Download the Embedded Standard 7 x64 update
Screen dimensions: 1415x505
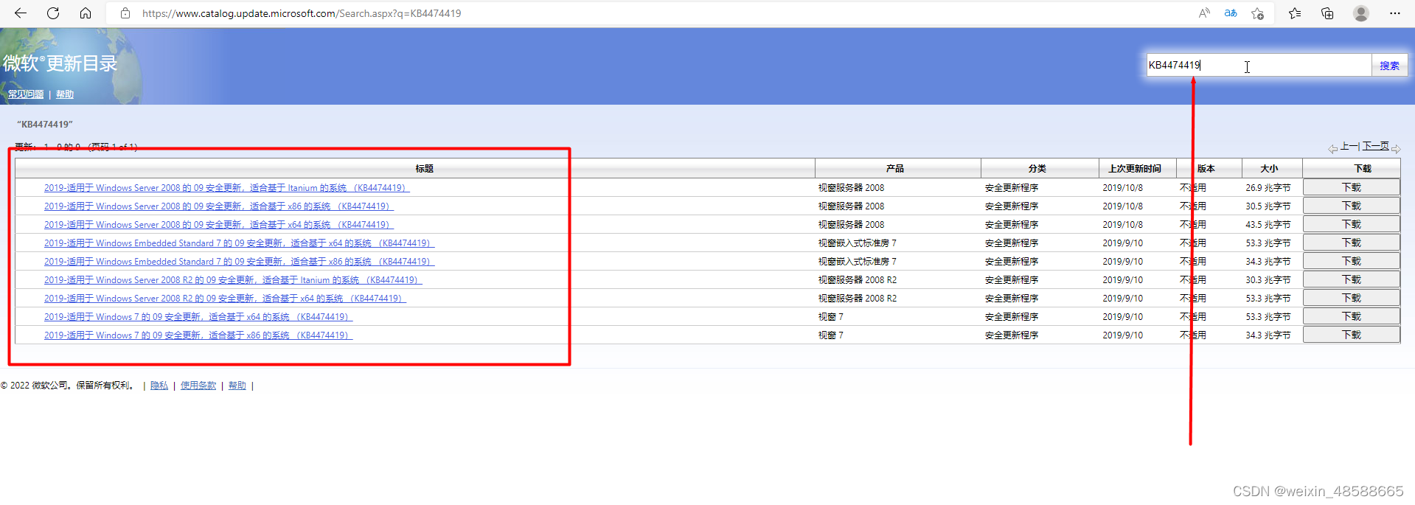point(1351,243)
